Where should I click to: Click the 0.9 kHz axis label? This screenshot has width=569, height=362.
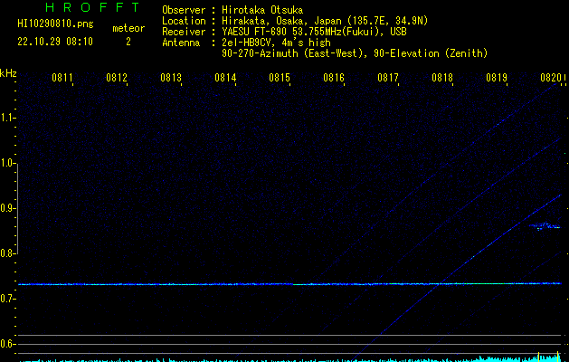(x=7, y=208)
